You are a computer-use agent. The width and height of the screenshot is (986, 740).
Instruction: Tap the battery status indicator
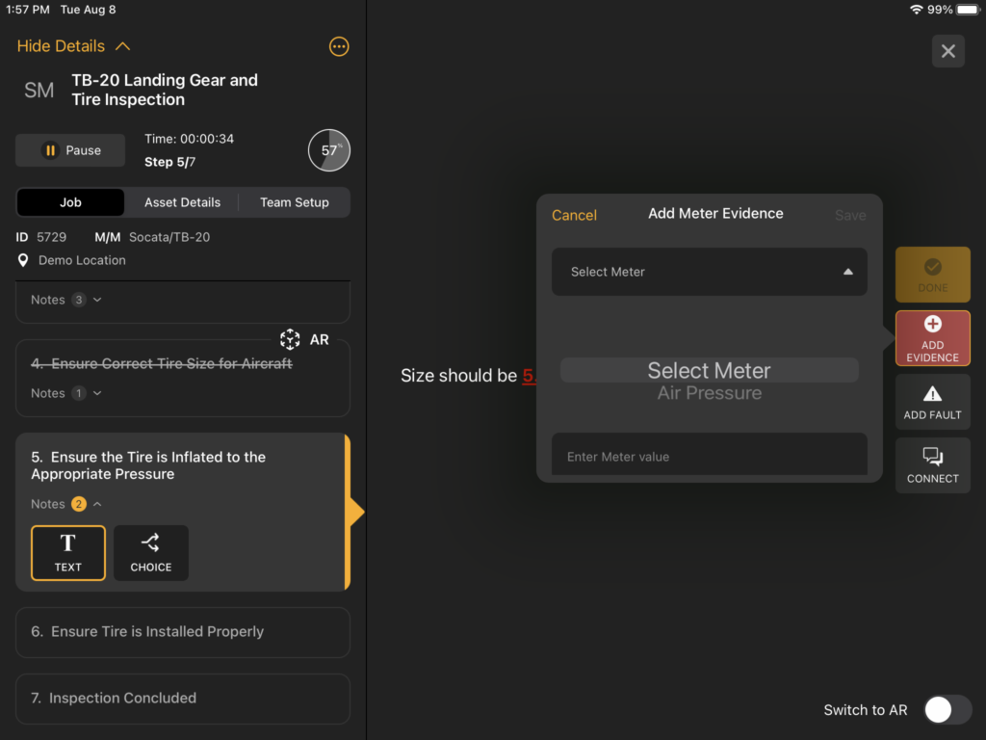[968, 10]
